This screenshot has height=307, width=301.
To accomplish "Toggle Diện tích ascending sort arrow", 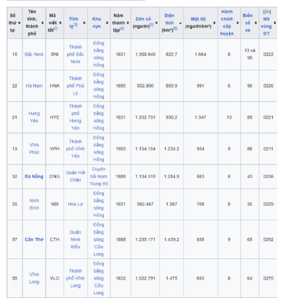I will (x=180, y=23).
